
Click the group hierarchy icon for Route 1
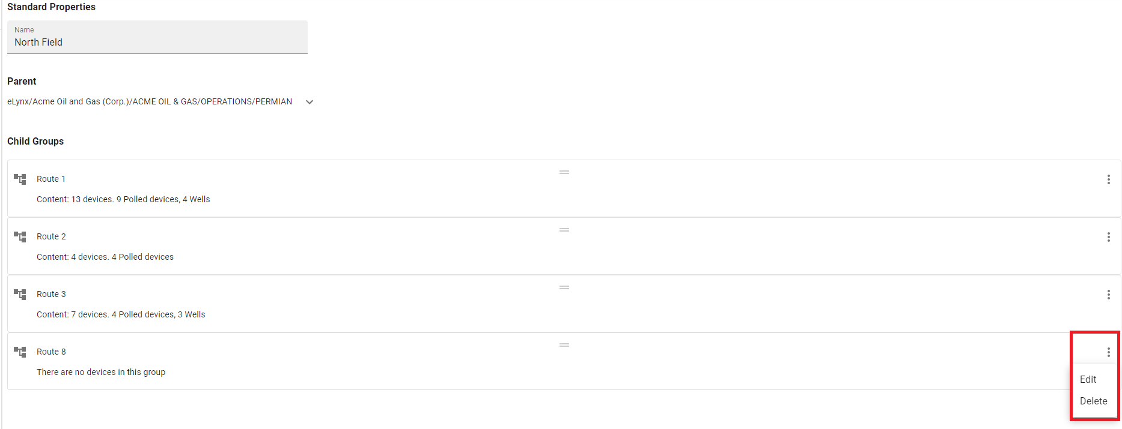20,179
